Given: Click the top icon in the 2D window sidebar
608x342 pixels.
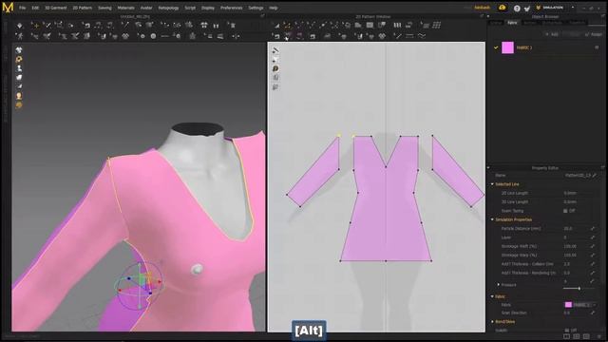Looking at the screenshot, I should point(275,50).
